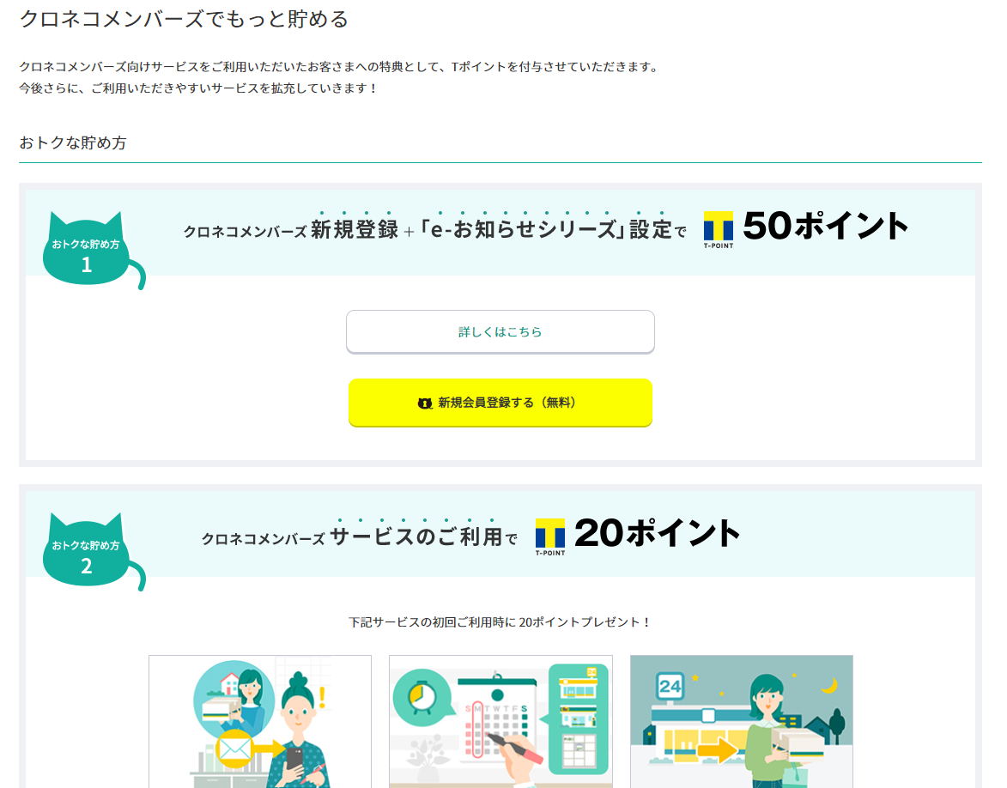The height and width of the screenshot is (788, 1007).
Task: Click the T-POINT logo beside 20ポイント
Action: click(x=550, y=536)
